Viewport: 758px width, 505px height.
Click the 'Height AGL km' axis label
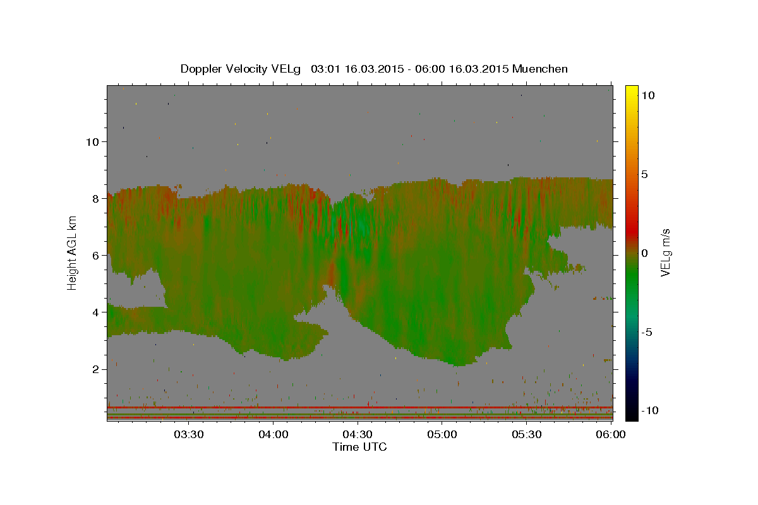(72, 252)
